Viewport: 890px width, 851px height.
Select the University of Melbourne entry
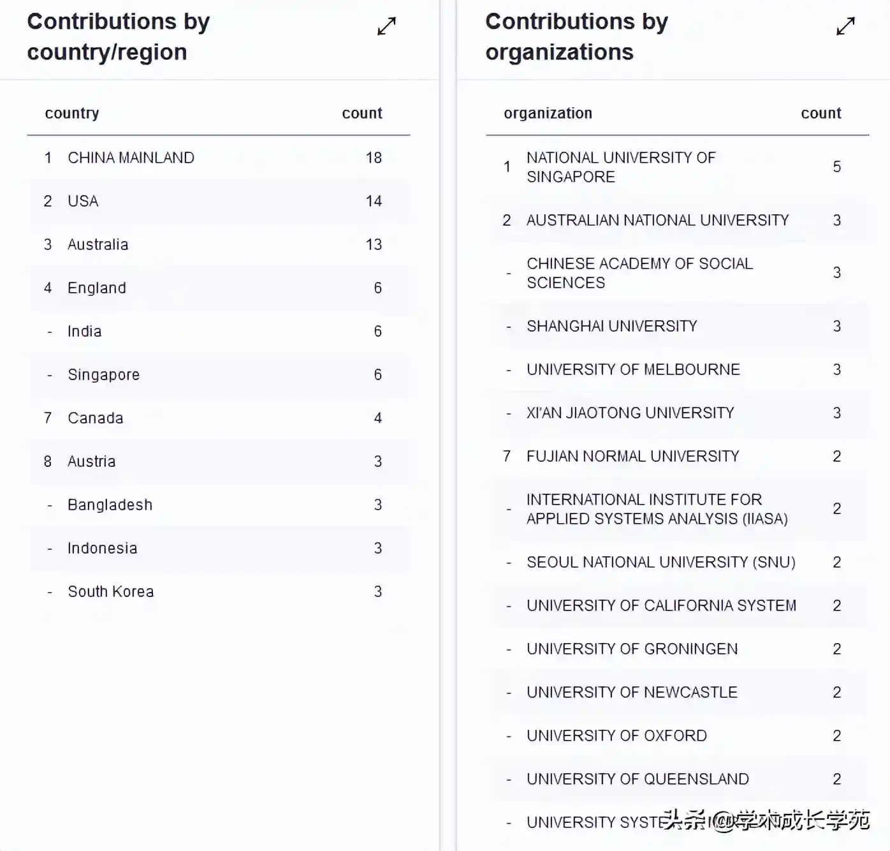pyautogui.click(x=678, y=369)
